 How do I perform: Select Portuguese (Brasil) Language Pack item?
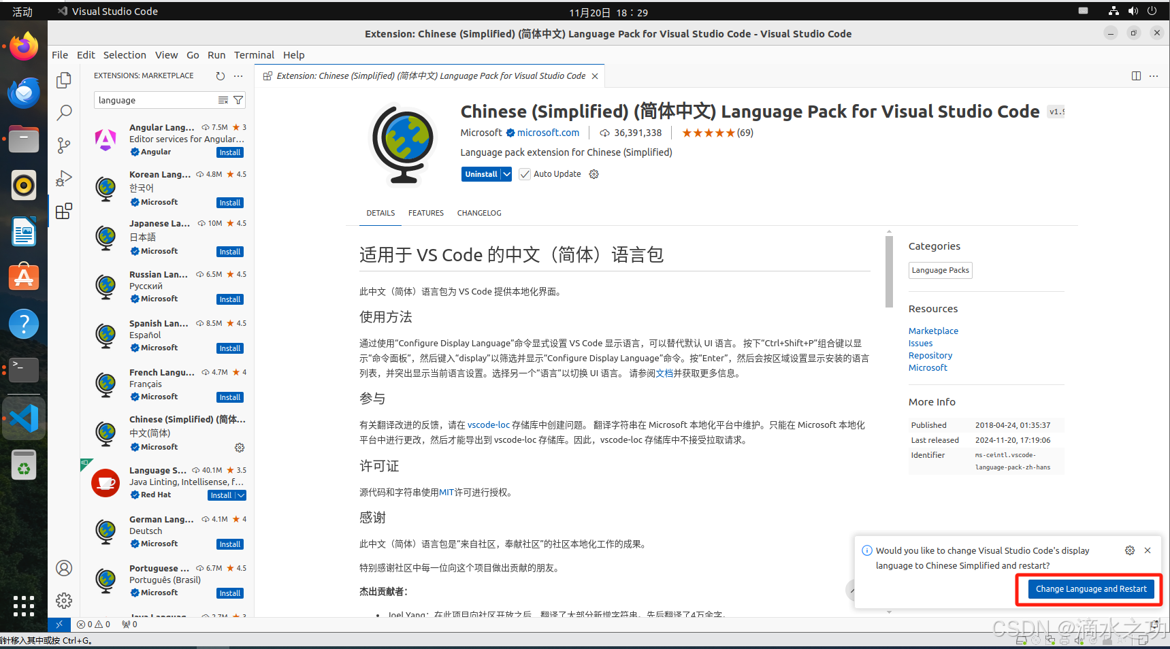click(167, 580)
